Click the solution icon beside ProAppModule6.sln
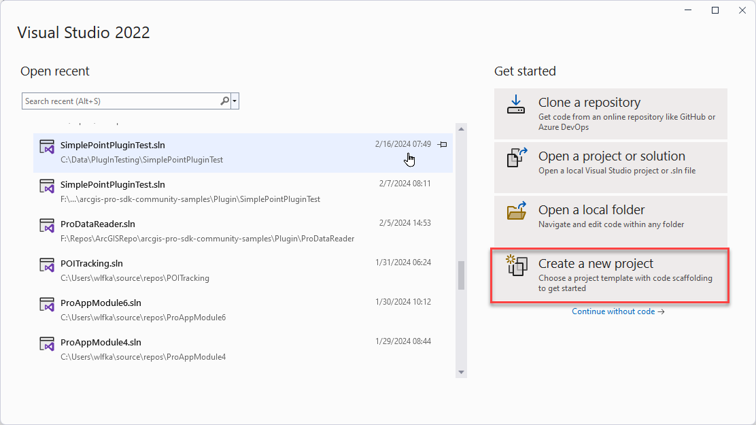 click(x=47, y=305)
